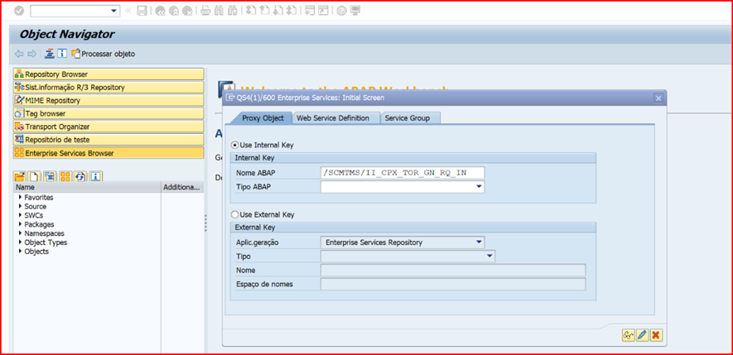
Task: Click the Print icon in top toolbar
Action: click(205, 11)
